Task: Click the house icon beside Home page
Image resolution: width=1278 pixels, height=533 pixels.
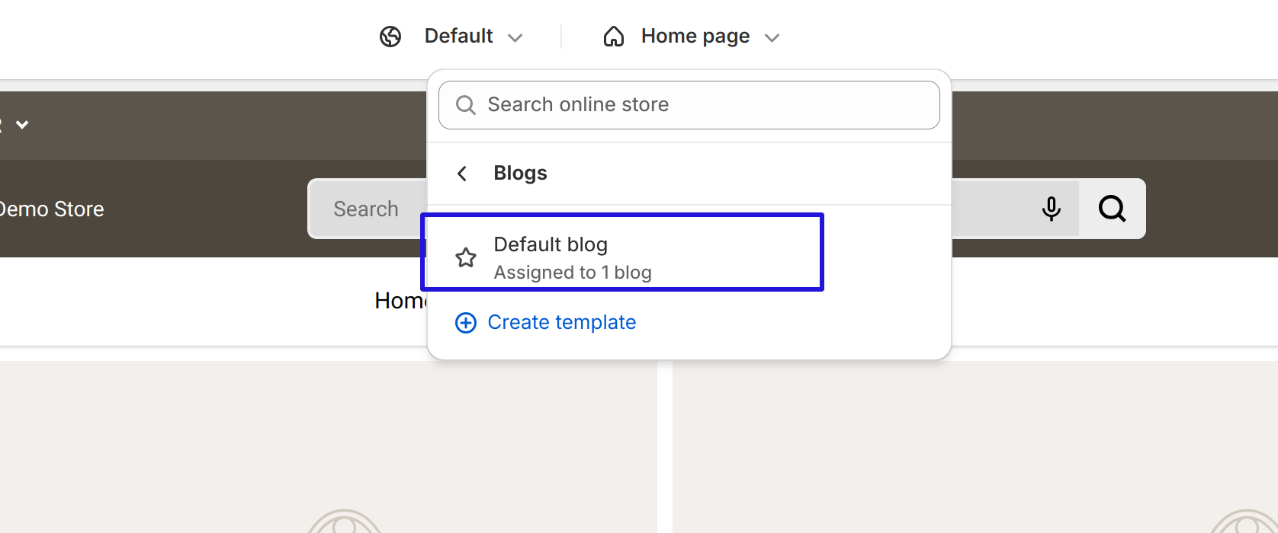Action: pos(614,37)
